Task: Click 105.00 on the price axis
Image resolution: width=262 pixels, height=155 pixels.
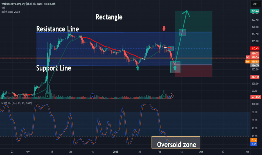Action: click(255, 70)
